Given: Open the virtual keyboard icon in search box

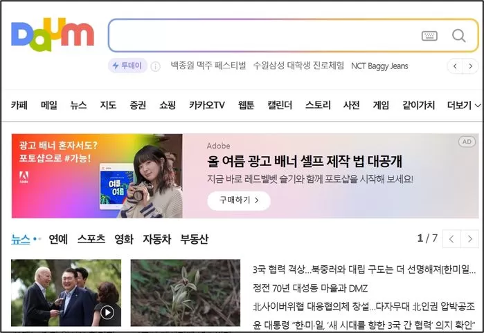Looking at the screenshot, I should 429,36.
